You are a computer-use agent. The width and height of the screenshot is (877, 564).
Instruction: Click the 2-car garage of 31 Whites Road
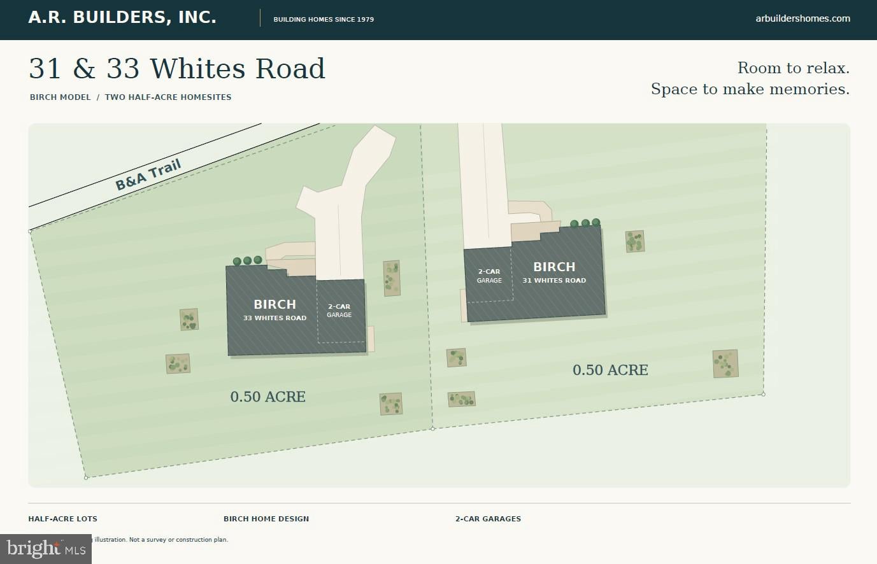pyautogui.click(x=489, y=276)
